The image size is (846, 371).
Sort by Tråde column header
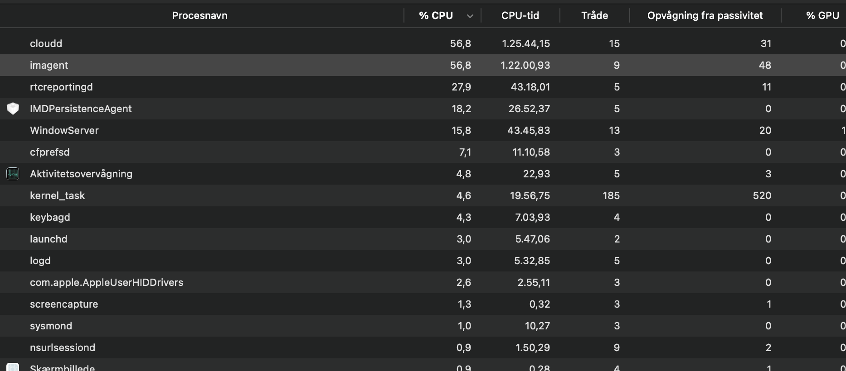[594, 16]
